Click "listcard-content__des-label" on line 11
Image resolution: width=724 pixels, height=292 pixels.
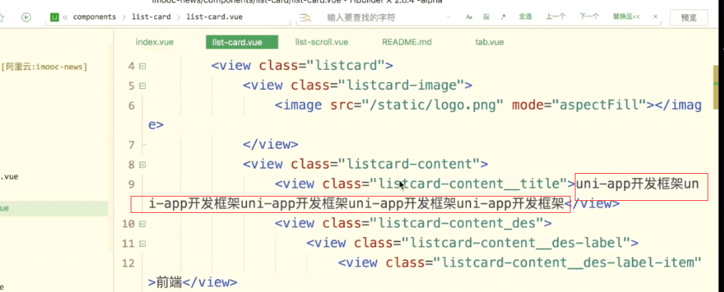(x=516, y=243)
